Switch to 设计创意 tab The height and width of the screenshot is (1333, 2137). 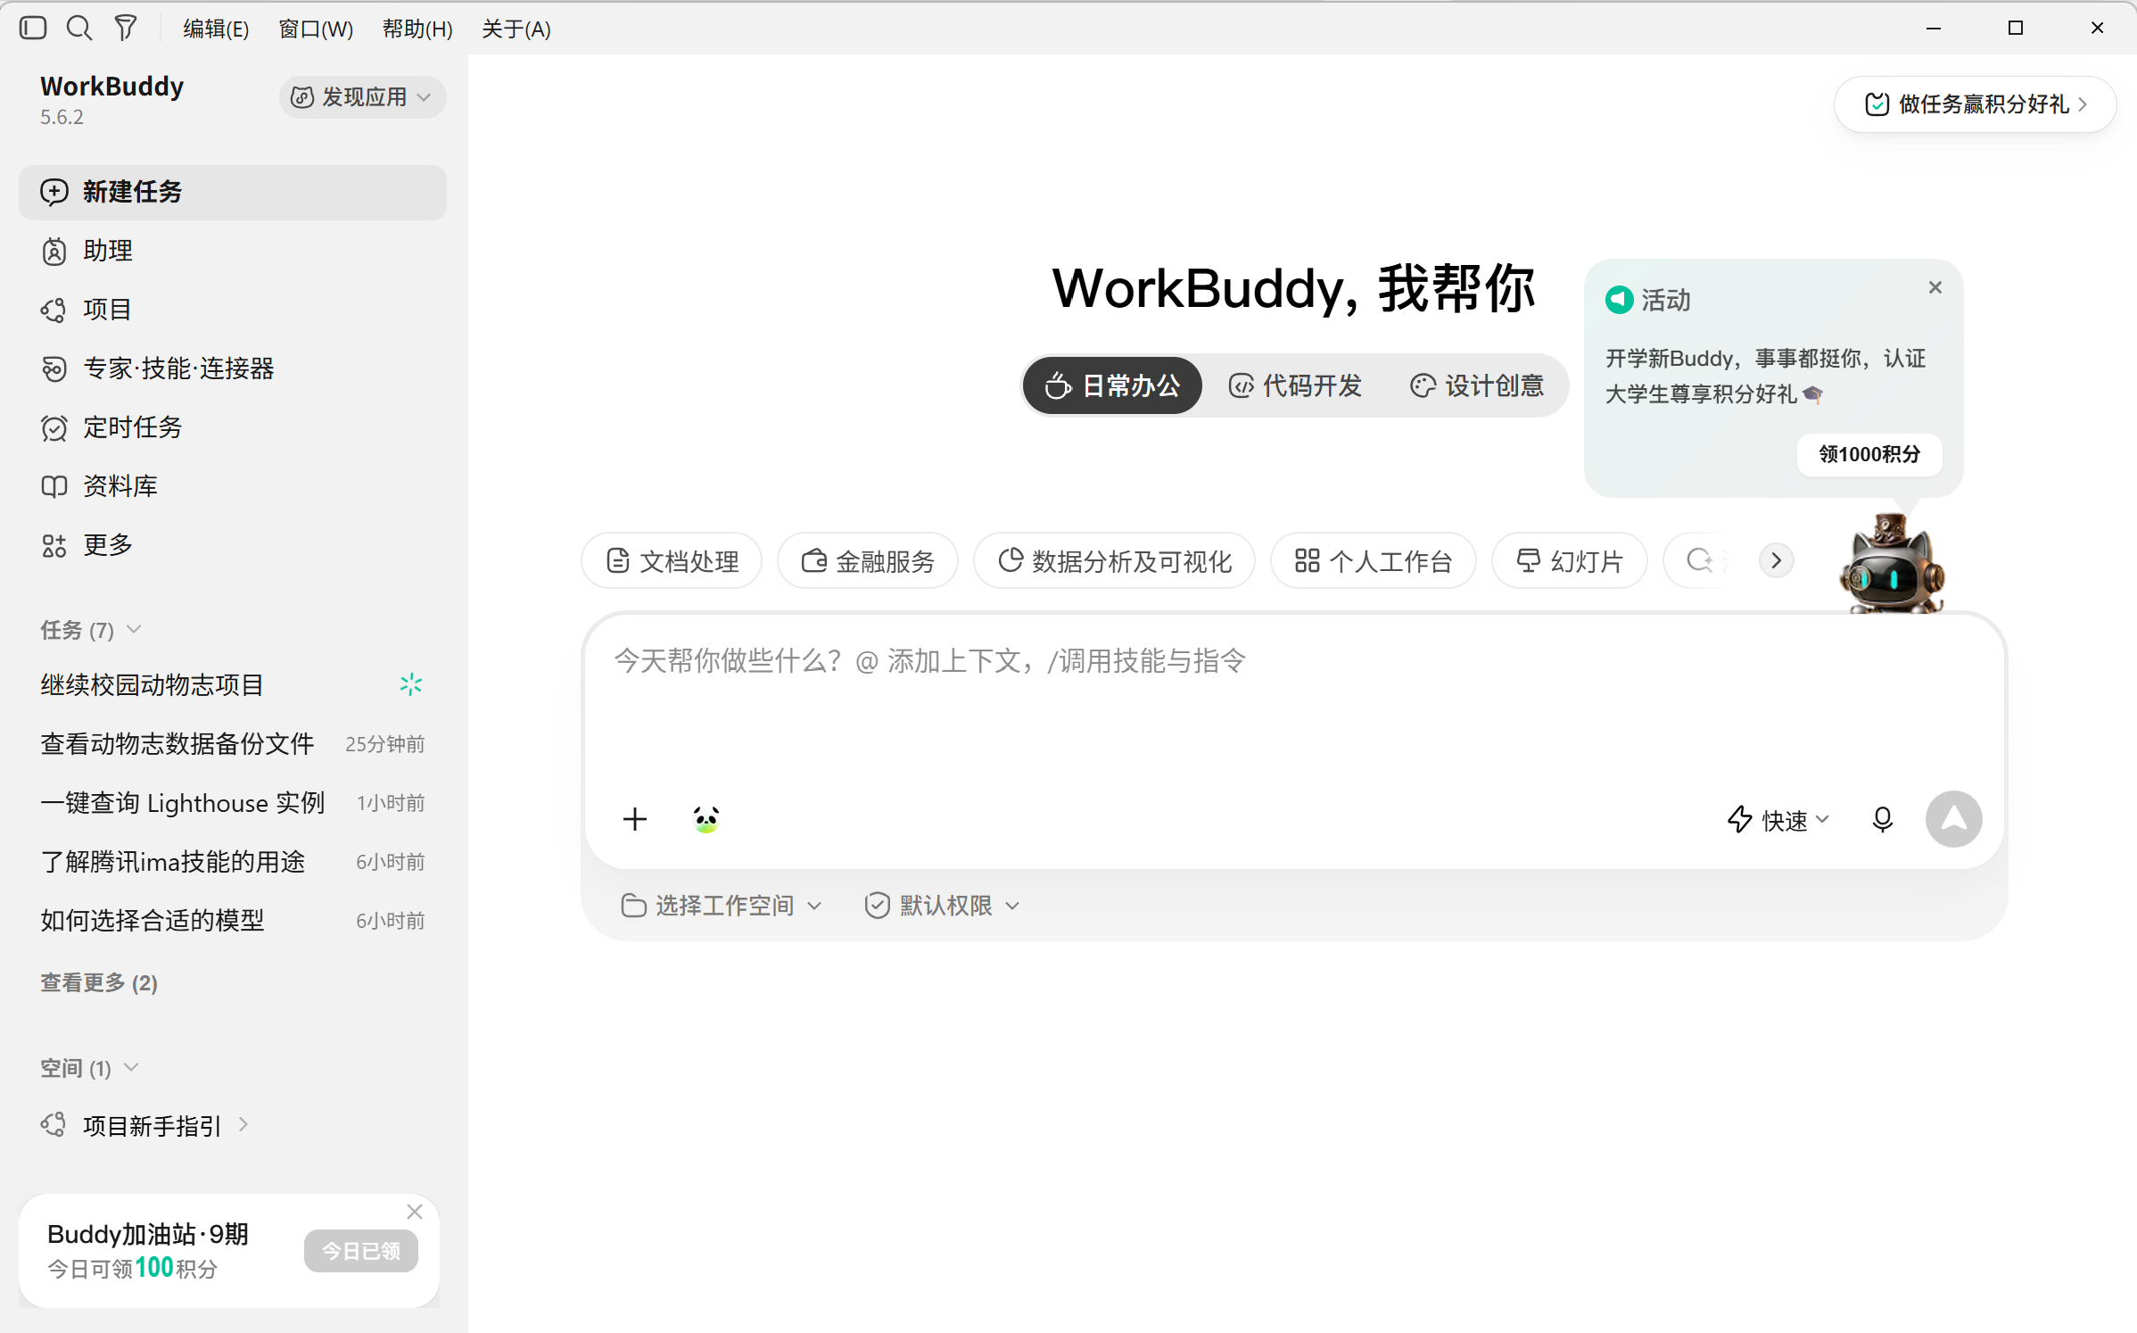coord(1477,385)
